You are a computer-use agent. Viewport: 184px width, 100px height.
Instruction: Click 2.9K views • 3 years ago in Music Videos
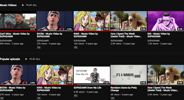(x=123, y=44)
